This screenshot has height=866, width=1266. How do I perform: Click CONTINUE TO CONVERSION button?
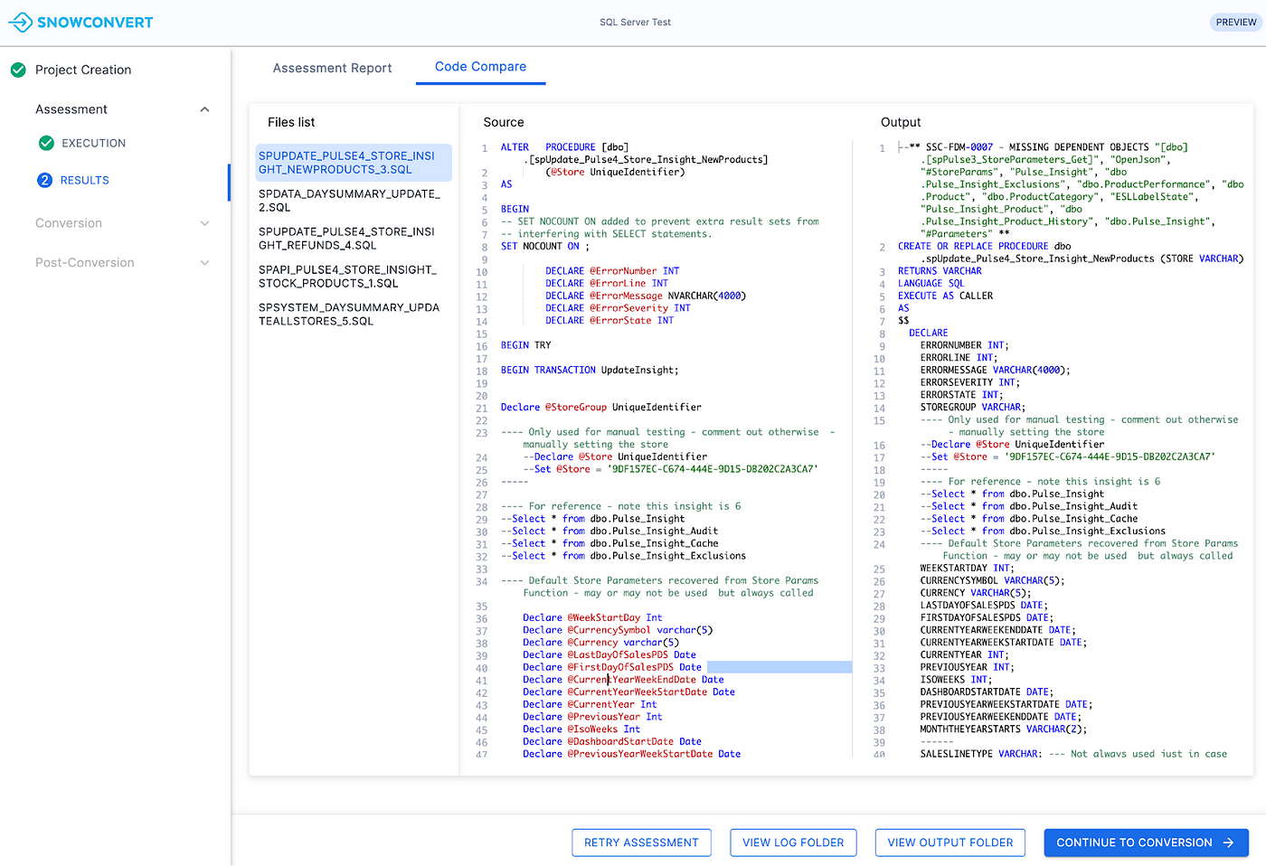(x=1146, y=842)
